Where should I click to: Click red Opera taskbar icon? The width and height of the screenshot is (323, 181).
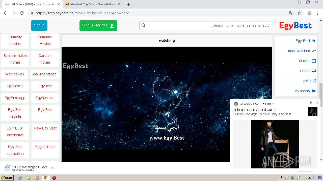point(54,178)
